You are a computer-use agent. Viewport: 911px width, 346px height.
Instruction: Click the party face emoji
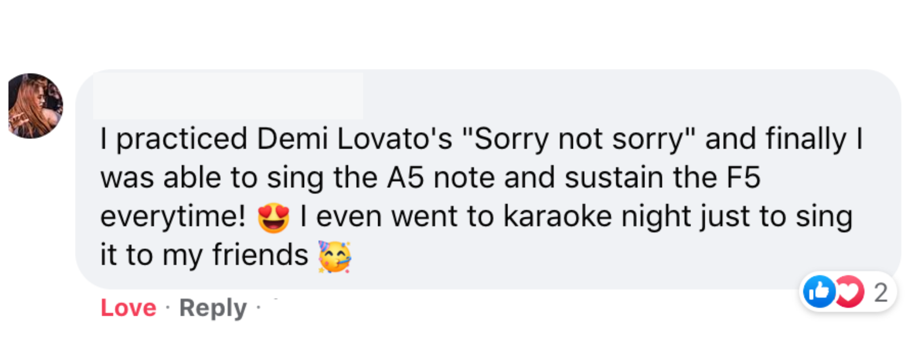335,256
